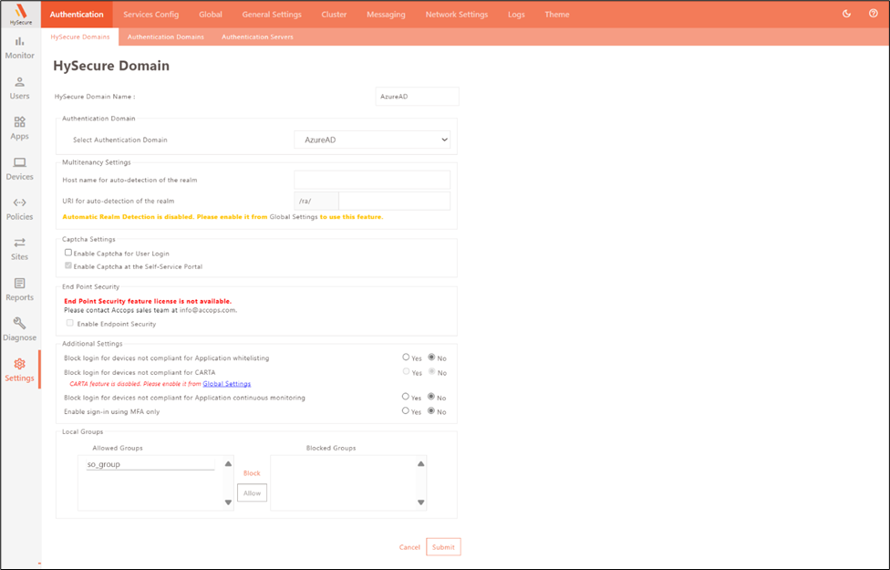The width and height of the screenshot is (890, 570).
Task: Select Yes for Application whitelisting block
Action: pyautogui.click(x=407, y=358)
